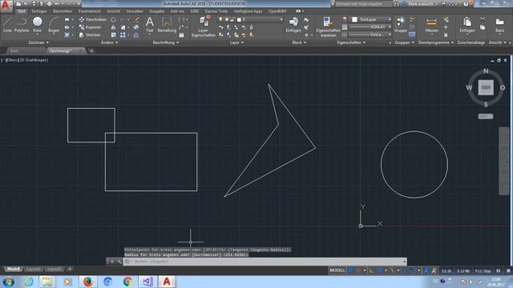Select the Polylinie tool
This screenshot has width=513, height=288.
pos(22,25)
